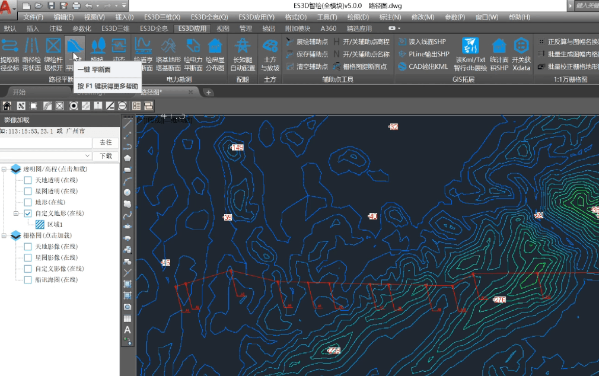
Task: Open the 土方与放坡 tool
Action: click(x=270, y=46)
